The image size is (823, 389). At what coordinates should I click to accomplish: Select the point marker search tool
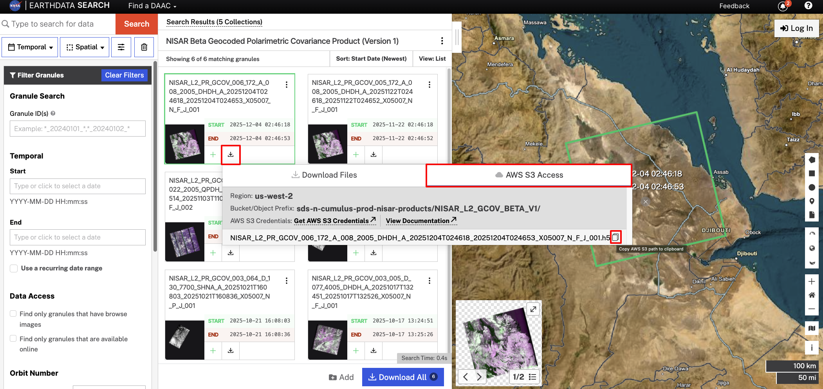812,201
